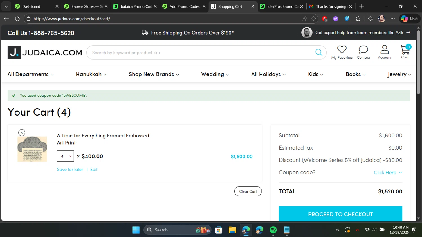Open quantity dropdown showing 4
The height and width of the screenshot is (237, 422).
[x=65, y=156]
